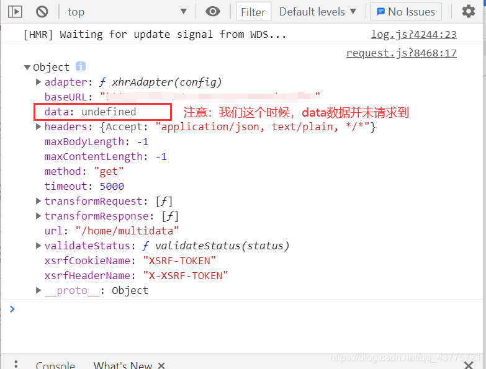Image resolution: width=486 pixels, height=369 pixels.
Task: Select the xsrfHeaderName "X-XSRF-TOKEN" row
Action: (x=137, y=275)
